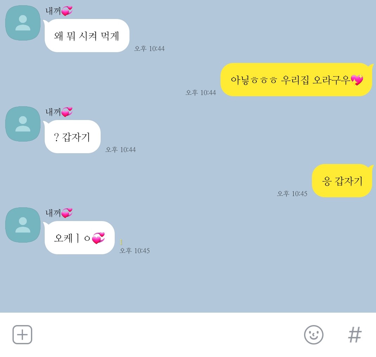Tap the hashtag search icon
The image size is (376, 357).
tap(355, 335)
